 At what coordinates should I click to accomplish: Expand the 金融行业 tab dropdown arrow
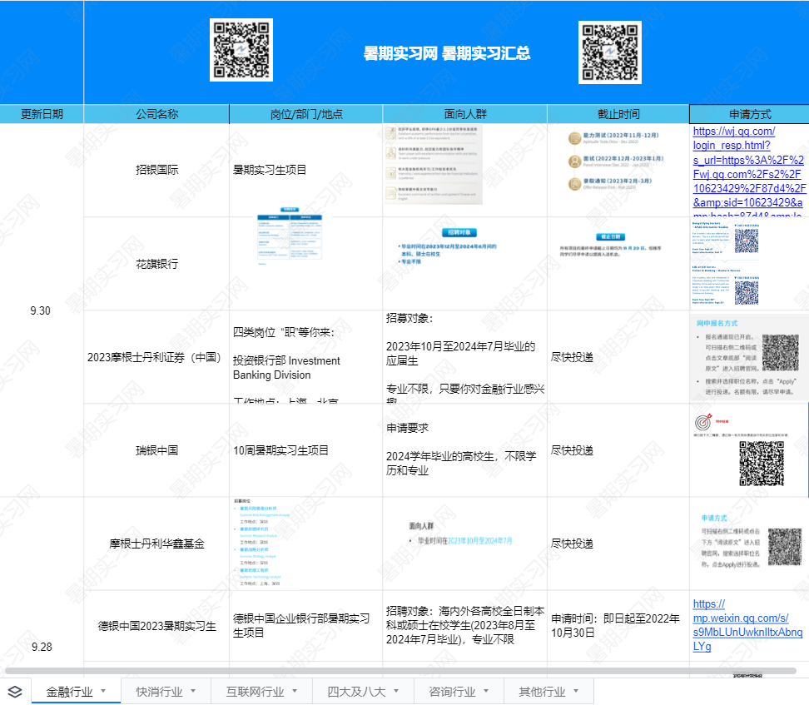(103, 691)
